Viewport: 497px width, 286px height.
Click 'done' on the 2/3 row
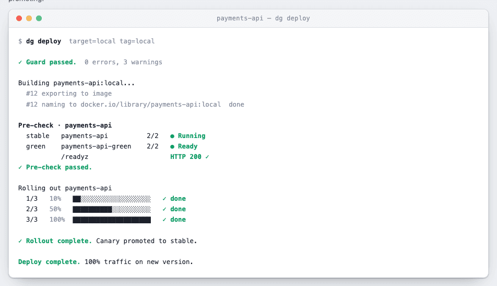point(178,209)
